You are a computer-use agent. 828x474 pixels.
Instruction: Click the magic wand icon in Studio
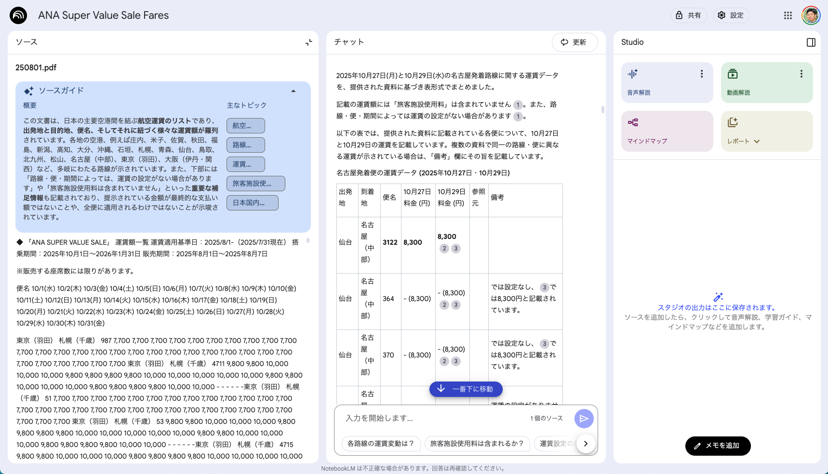click(x=718, y=297)
